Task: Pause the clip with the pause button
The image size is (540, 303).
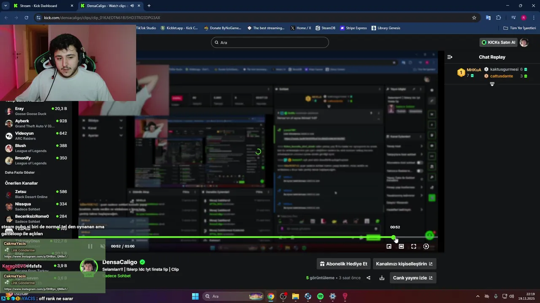Action: tap(90, 246)
